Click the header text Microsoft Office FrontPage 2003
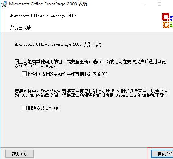Image resolution: width=173 pixels, height=159 pixels. (43, 16)
